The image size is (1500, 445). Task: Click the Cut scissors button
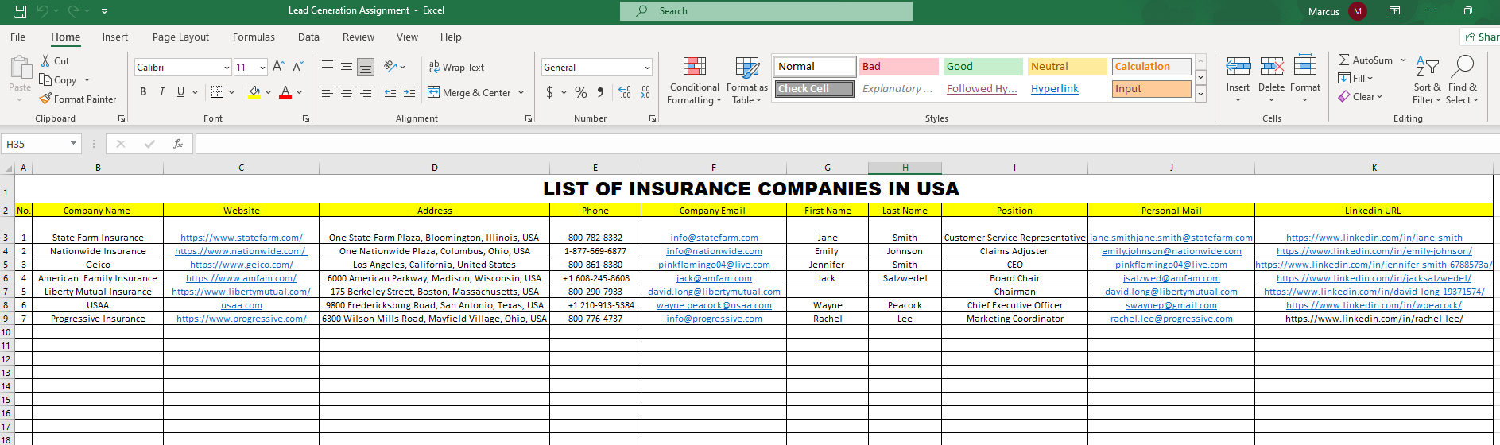coord(56,61)
